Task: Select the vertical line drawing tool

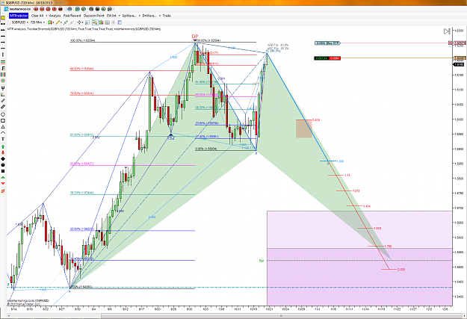Action: coord(3,55)
